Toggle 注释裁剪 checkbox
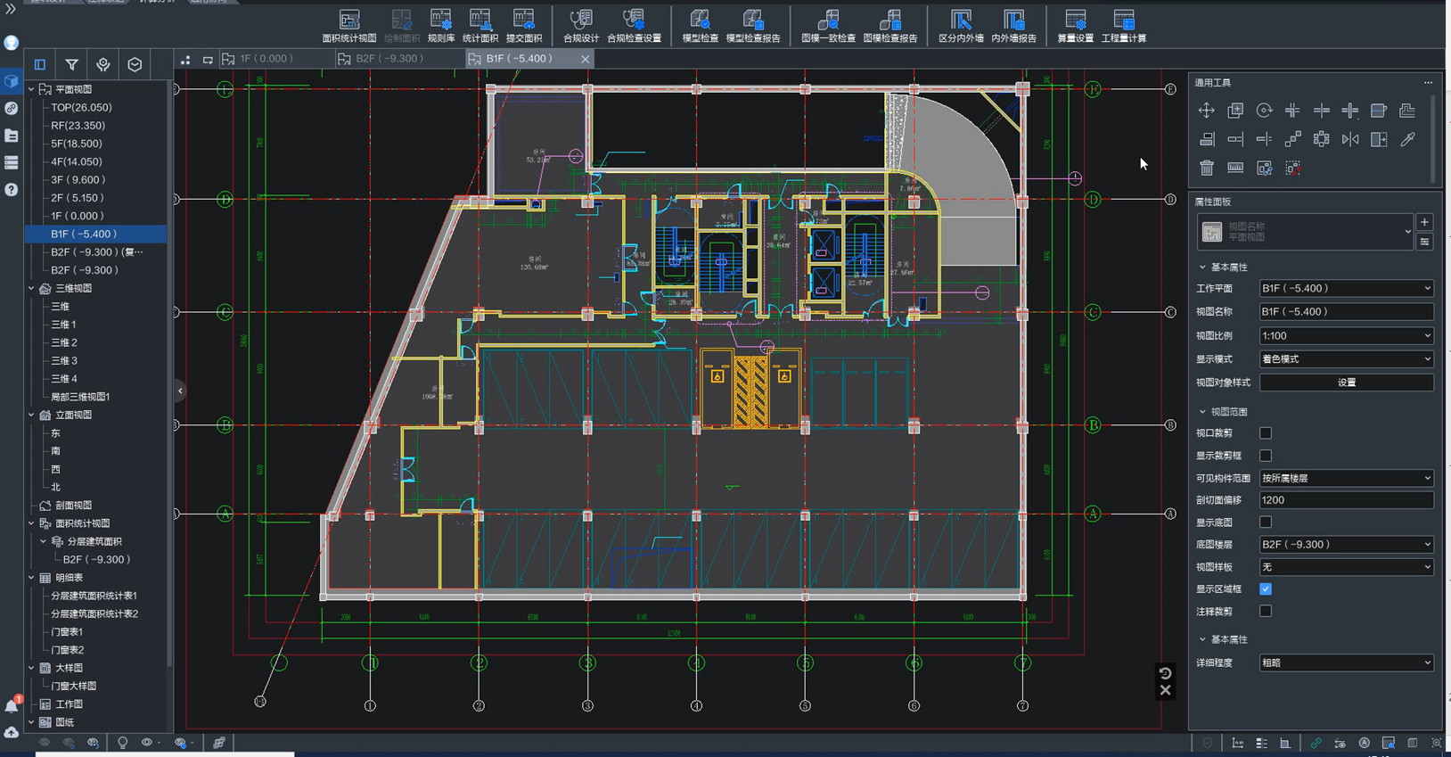This screenshot has width=1451, height=757. 1266,612
